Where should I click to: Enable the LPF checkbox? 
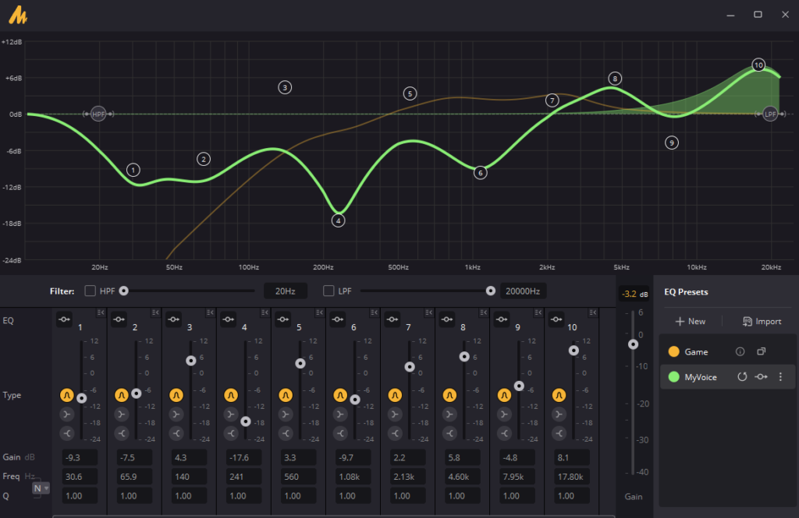[x=328, y=291]
